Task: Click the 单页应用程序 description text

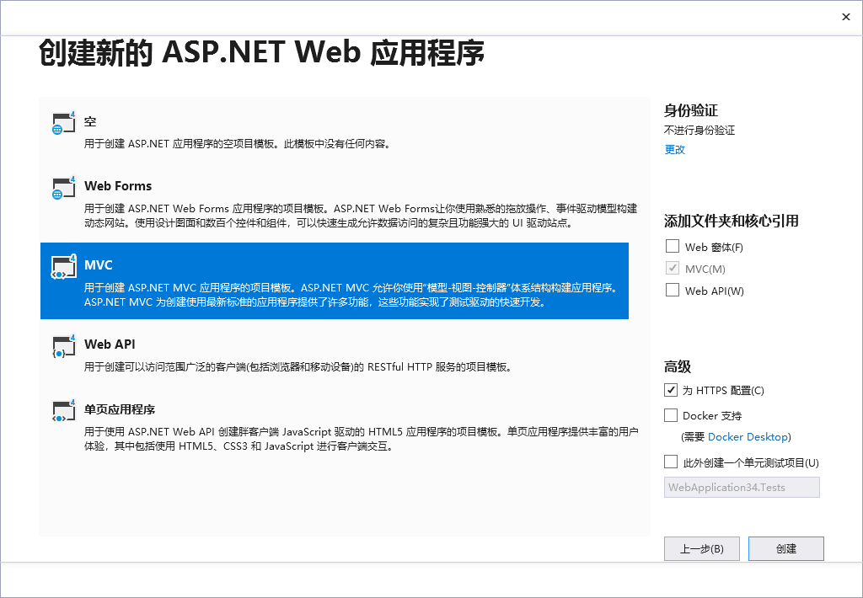Action: click(361, 439)
